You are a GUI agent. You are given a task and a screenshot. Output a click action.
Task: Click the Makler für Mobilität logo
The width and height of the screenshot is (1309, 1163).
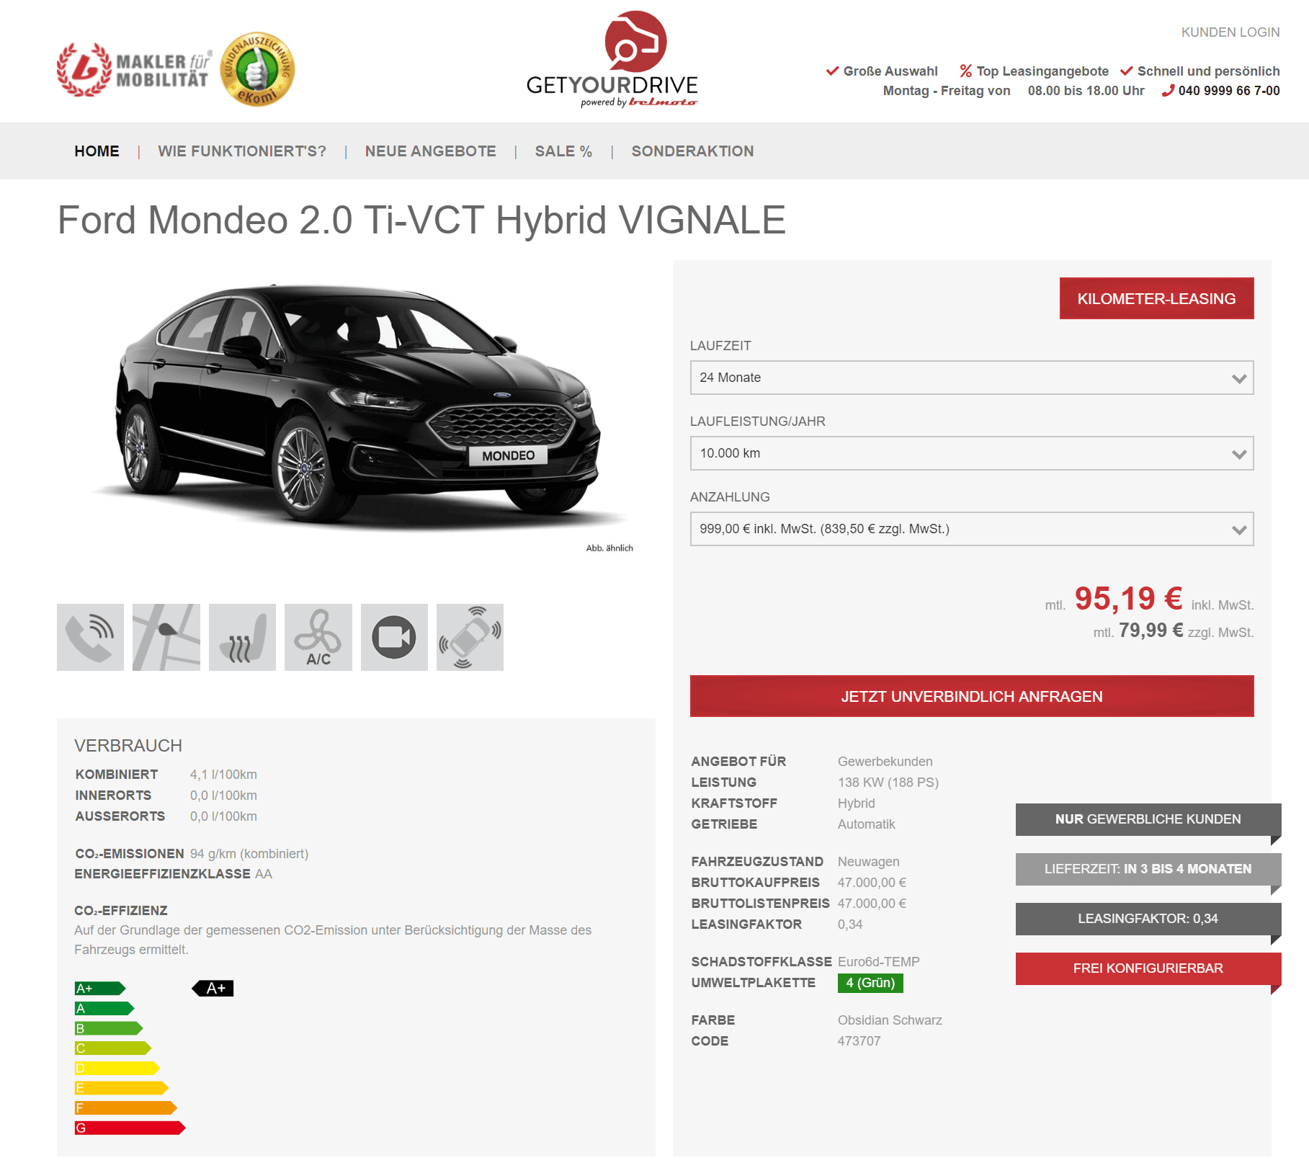point(135,70)
